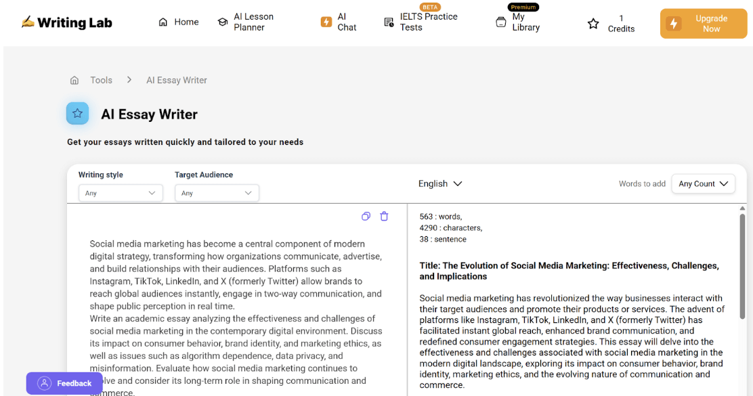Open the Writing style dropdown
This screenshot has width=753, height=396.
click(121, 193)
